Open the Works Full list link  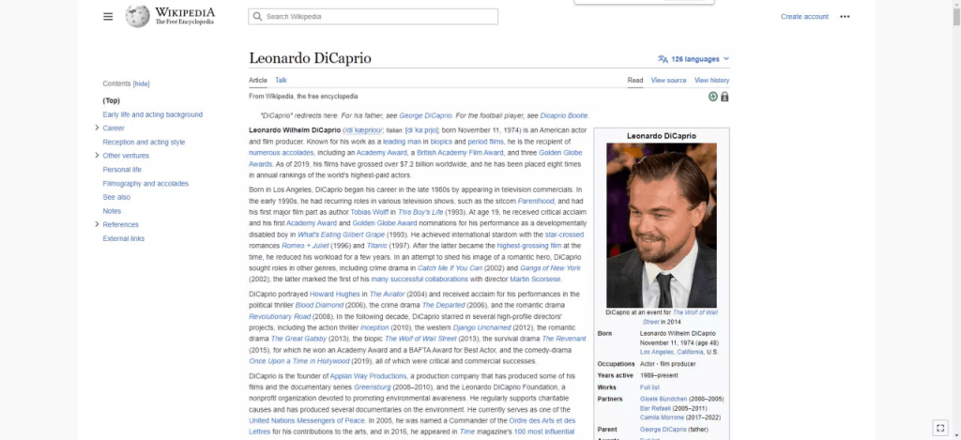pyautogui.click(x=649, y=387)
